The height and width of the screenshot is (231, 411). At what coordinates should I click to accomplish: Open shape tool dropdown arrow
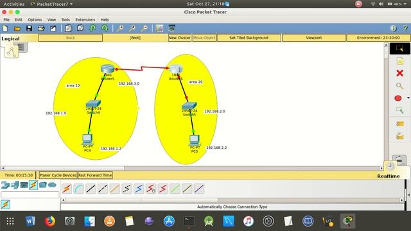tap(408, 98)
